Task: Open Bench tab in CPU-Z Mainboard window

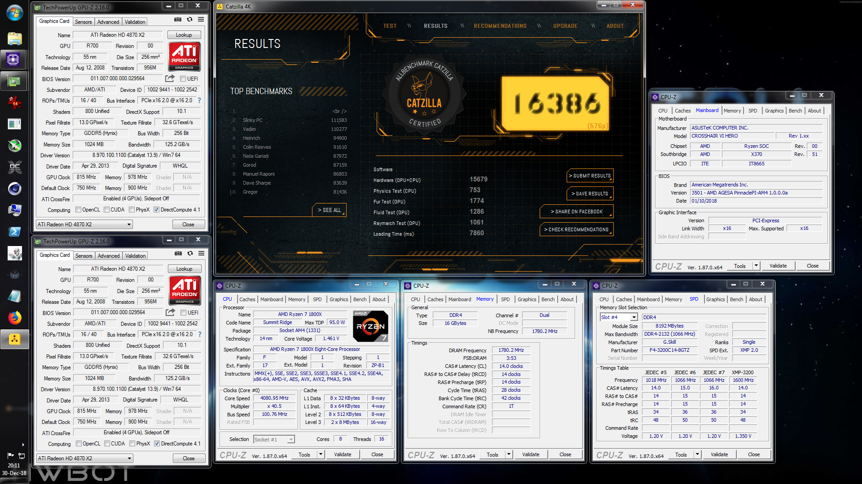Action: [x=795, y=111]
